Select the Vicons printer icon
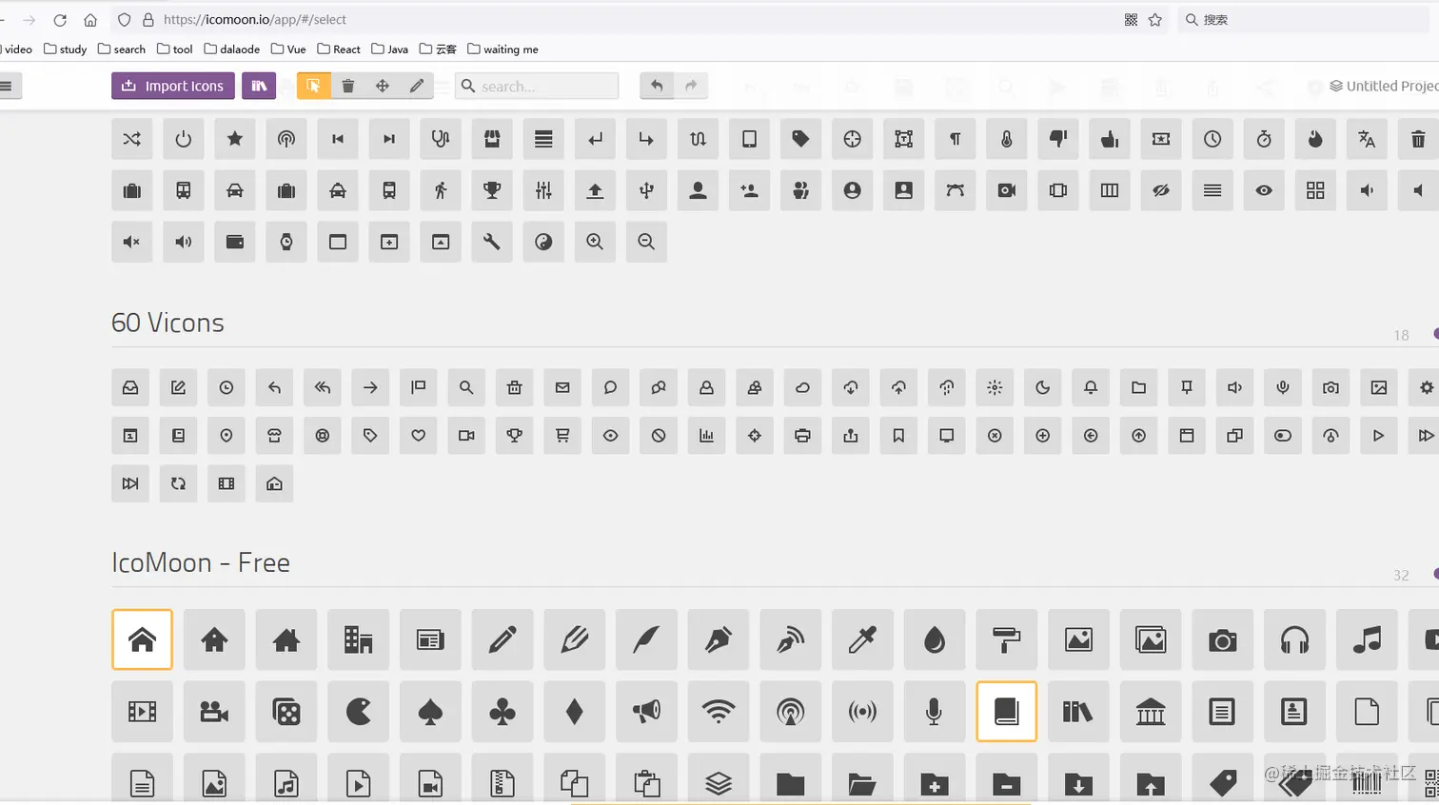1439x805 pixels. [x=802, y=435]
